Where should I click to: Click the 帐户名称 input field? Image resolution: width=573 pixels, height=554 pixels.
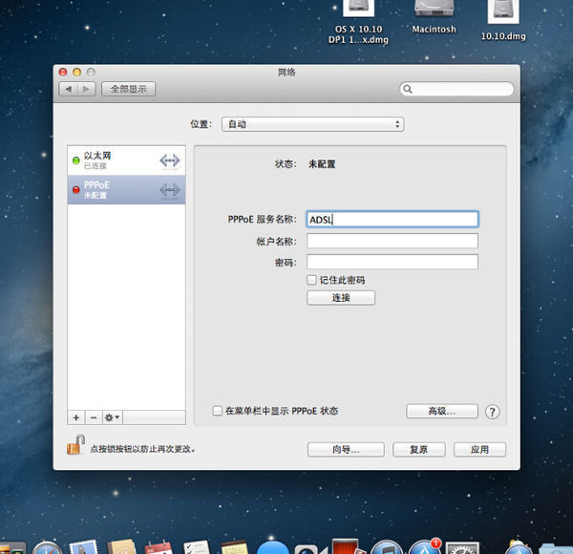tap(392, 241)
